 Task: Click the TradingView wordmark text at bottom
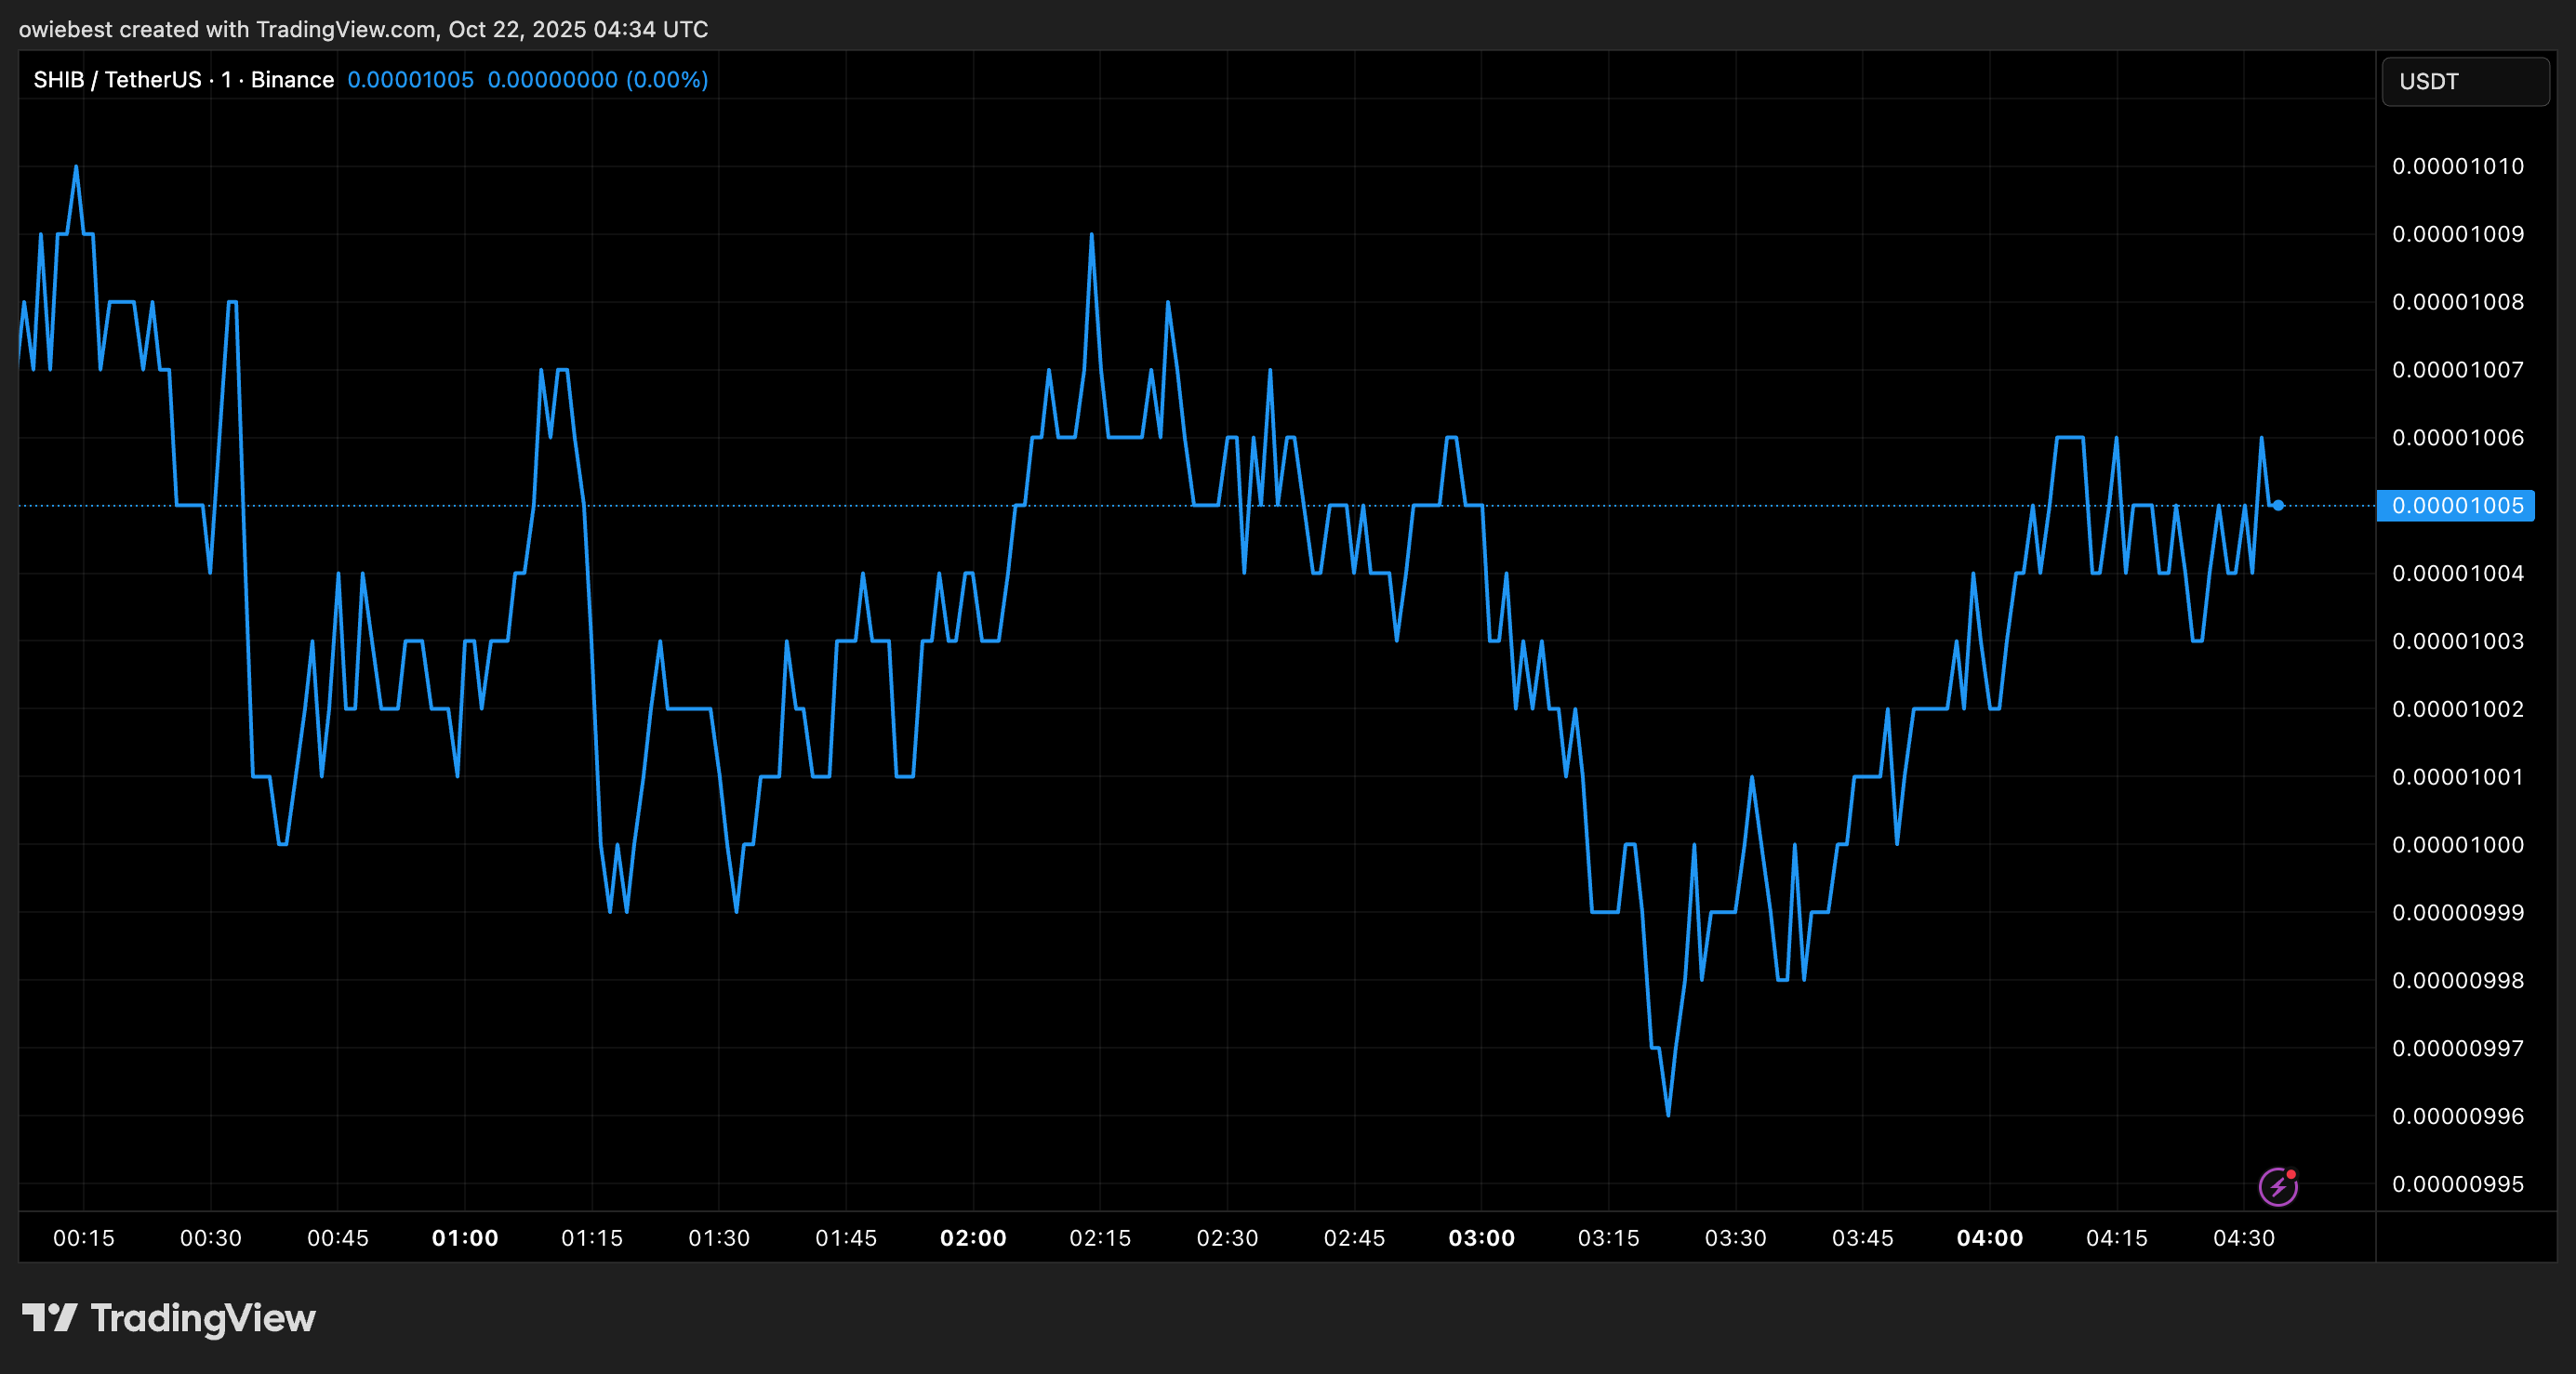[203, 1318]
